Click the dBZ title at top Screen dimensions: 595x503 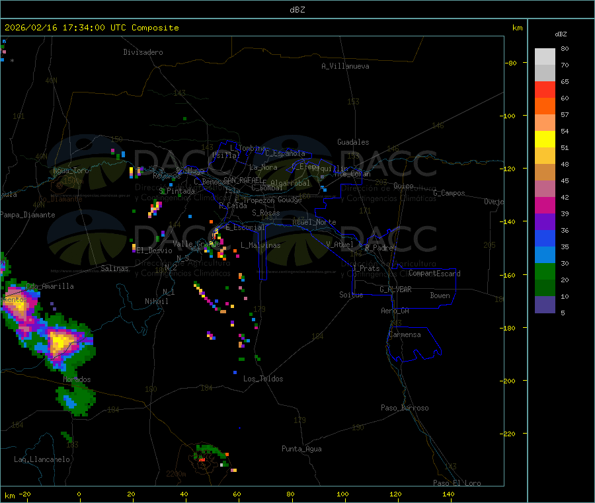tap(297, 10)
